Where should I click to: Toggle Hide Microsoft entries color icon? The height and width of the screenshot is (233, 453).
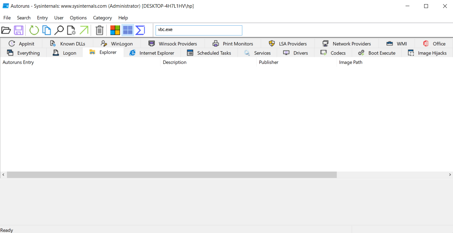pyautogui.click(x=115, y=30)
